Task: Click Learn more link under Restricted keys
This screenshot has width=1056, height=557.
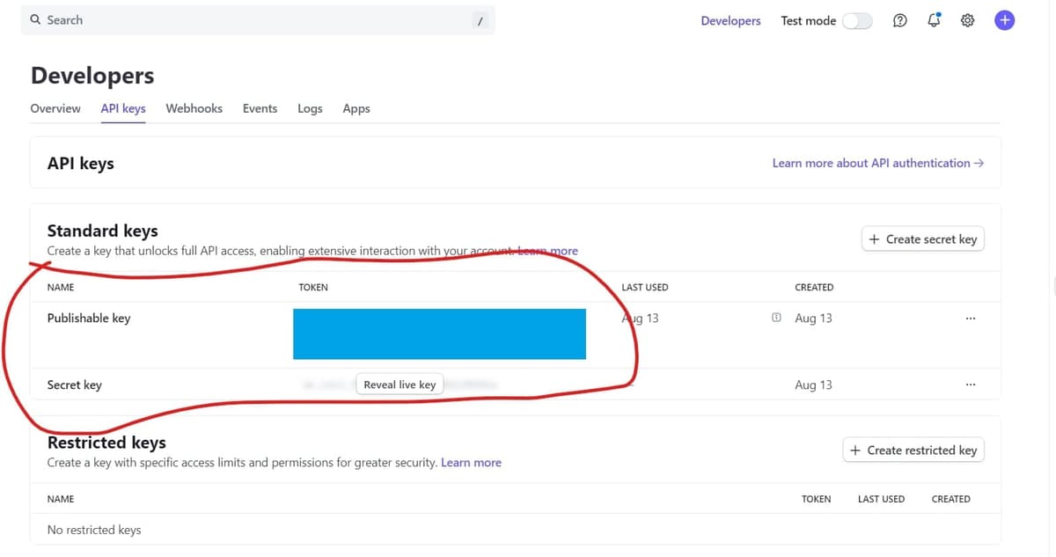Action: point(471,463)
